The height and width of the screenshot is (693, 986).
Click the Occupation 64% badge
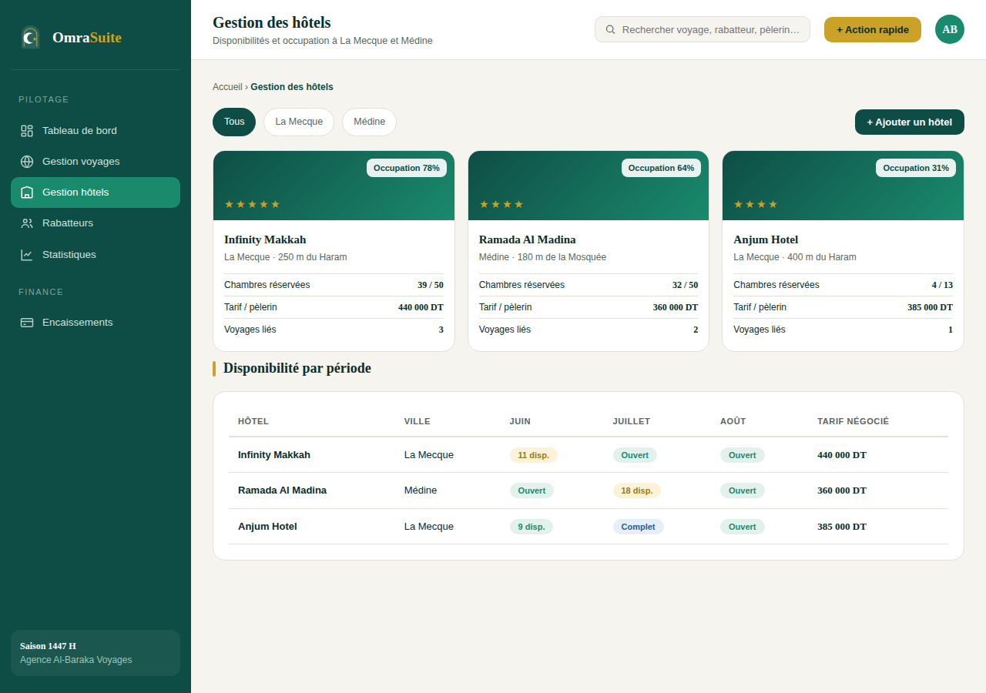coord(661,168)
